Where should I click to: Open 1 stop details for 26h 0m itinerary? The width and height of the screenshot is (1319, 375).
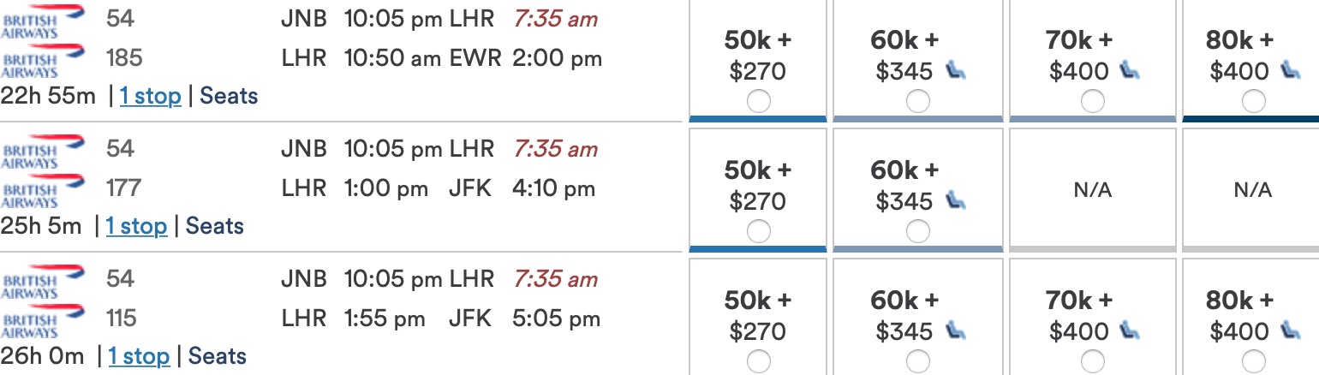(x=139, y=357)
